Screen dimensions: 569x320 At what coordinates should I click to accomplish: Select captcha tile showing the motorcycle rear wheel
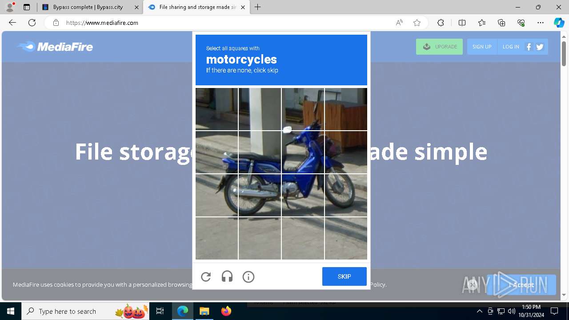(x=260, y=195)
